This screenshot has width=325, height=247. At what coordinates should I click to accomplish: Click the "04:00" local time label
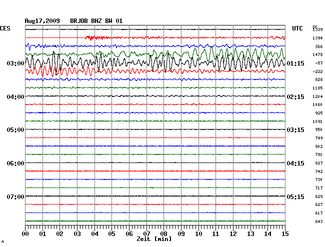15,97
